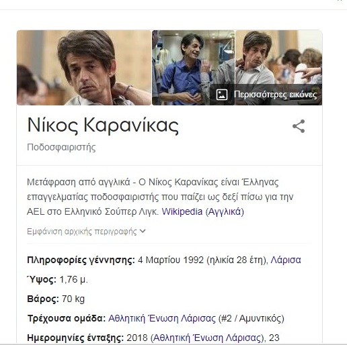Open the Περισσότερες εικόνες label
347x345 pixels.
(275, 95)
